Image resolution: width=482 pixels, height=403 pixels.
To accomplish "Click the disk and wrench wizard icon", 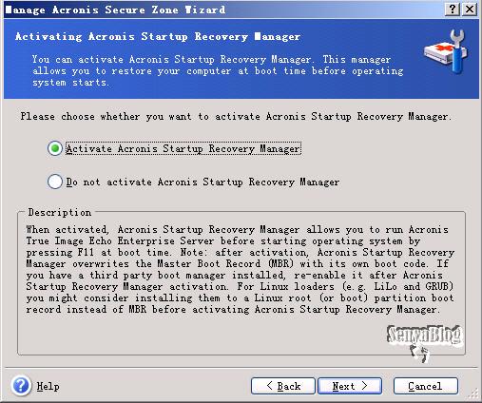I will pos(446,51).
